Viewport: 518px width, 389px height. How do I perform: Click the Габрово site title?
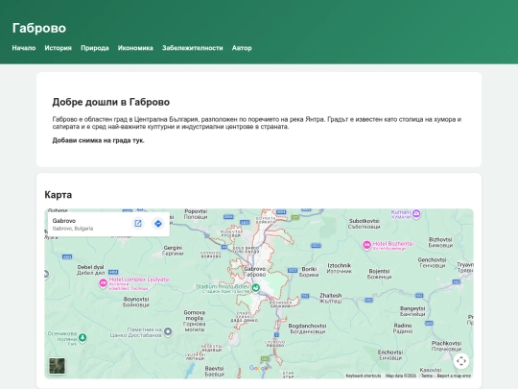pos(39,28)
